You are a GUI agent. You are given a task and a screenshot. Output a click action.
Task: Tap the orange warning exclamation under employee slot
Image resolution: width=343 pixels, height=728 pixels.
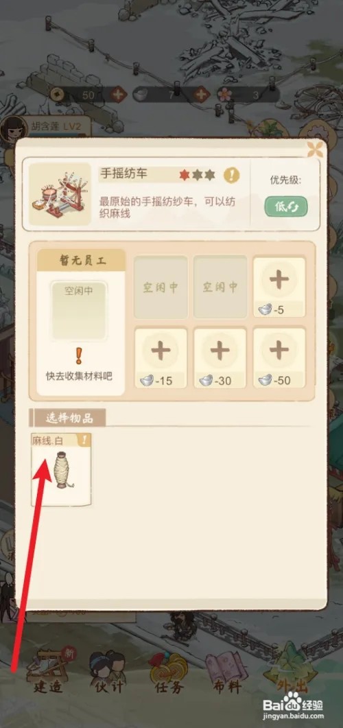pyautogui.click(x=78, y=355)
